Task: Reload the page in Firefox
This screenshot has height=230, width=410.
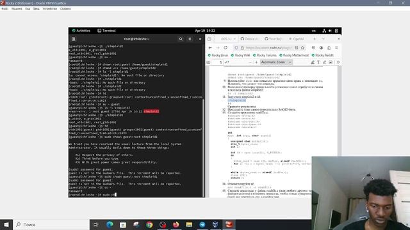Action: tap(225, 48)
